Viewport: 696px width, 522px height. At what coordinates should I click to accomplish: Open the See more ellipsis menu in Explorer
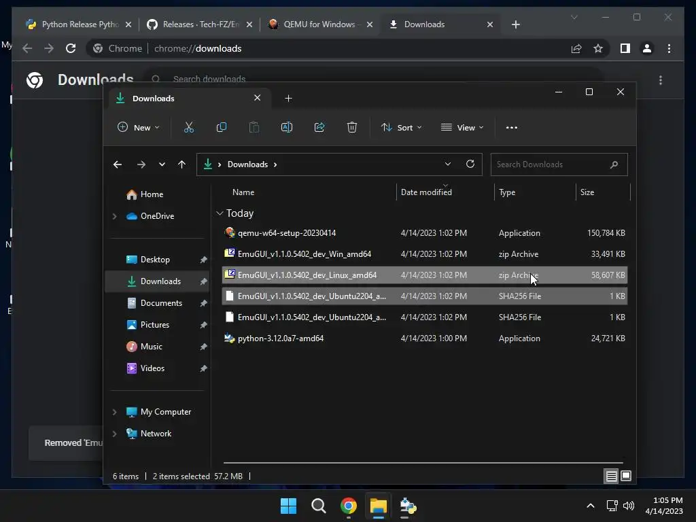[x=511, y=127]
